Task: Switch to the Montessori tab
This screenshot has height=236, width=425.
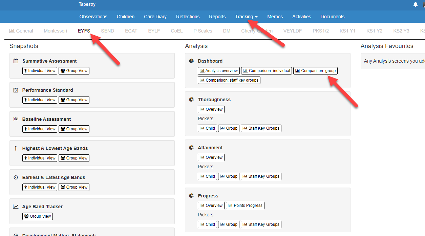Action: 56,31
